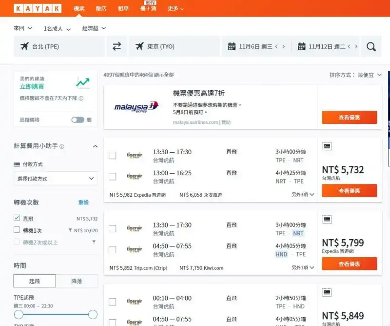
Task: Click the 東京 (TYO) destination field
Action: 174,47
